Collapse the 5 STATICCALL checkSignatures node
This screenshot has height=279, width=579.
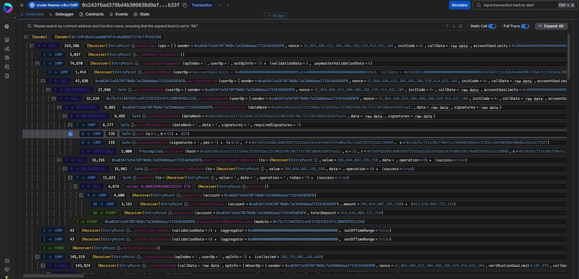click(x=59, y=107)
